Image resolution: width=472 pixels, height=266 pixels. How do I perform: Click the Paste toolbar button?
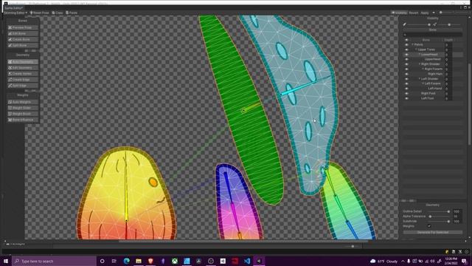point(72,13)
